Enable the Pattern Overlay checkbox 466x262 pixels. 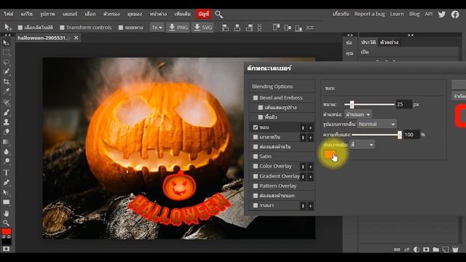(256, 186)
